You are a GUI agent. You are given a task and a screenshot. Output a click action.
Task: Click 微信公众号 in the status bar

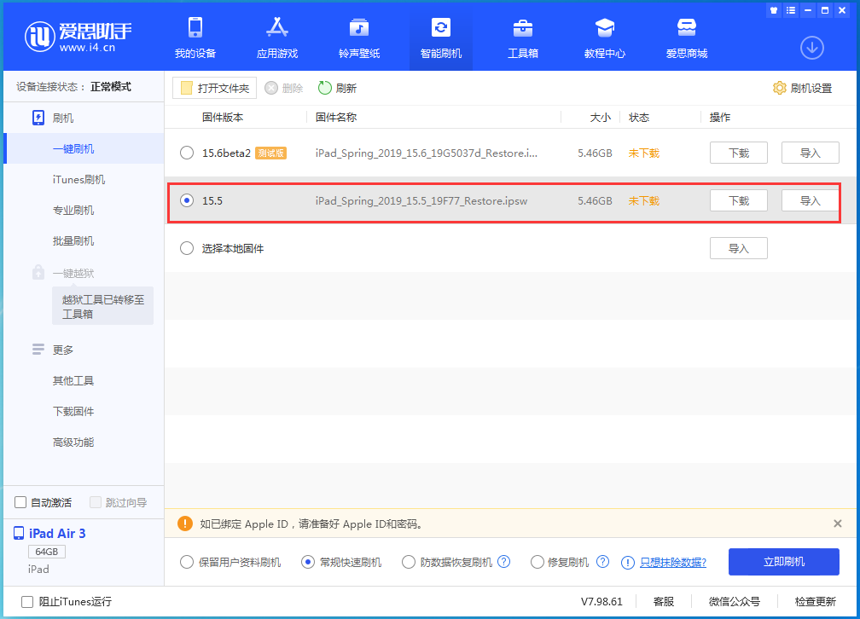click(x=735, y=602)
